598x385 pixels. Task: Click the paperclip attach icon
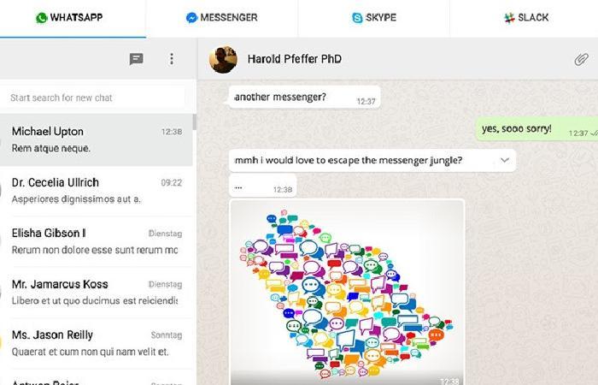click(581, 60)
